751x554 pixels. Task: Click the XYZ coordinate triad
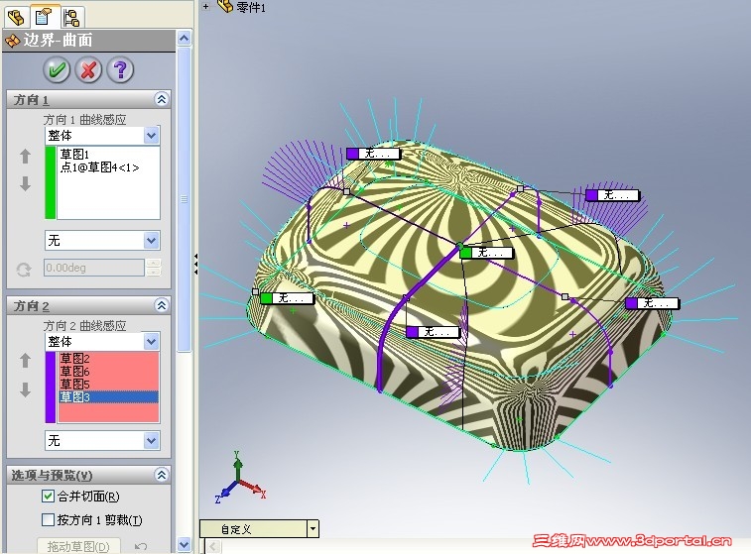[x=239, y=477]
